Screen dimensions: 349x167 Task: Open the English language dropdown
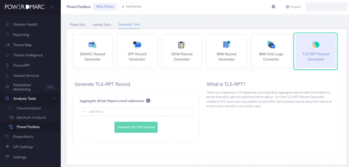point(293,7)
